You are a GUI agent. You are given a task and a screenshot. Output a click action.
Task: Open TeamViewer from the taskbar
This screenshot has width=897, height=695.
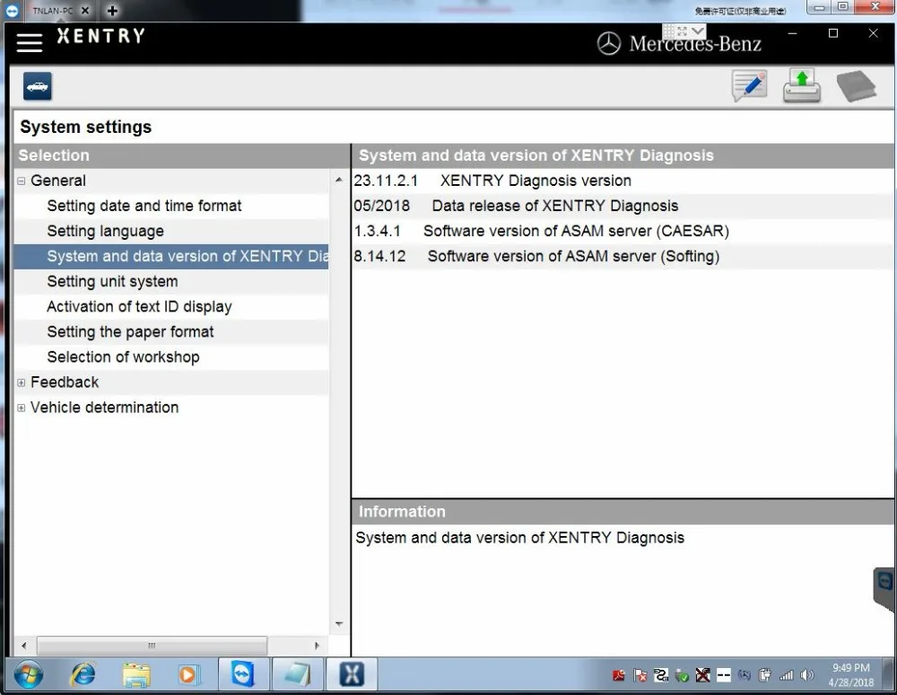[x=243, y=674]
